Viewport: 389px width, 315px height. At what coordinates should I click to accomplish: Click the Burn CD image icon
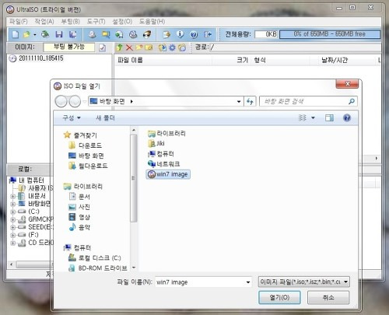click(x=147, y=34)
